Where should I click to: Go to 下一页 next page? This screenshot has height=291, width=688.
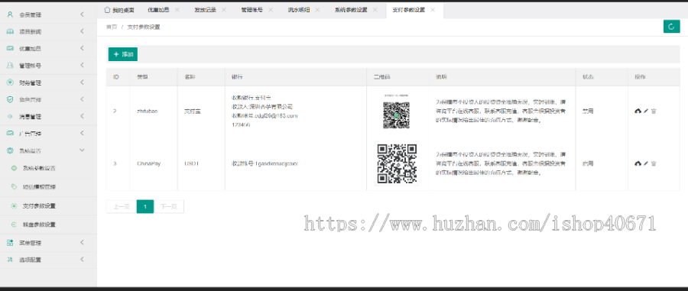(x=168, y=206)
